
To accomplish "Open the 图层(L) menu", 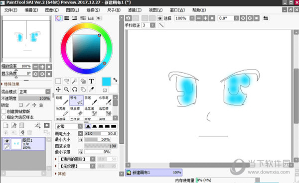I will pos(72,10).
